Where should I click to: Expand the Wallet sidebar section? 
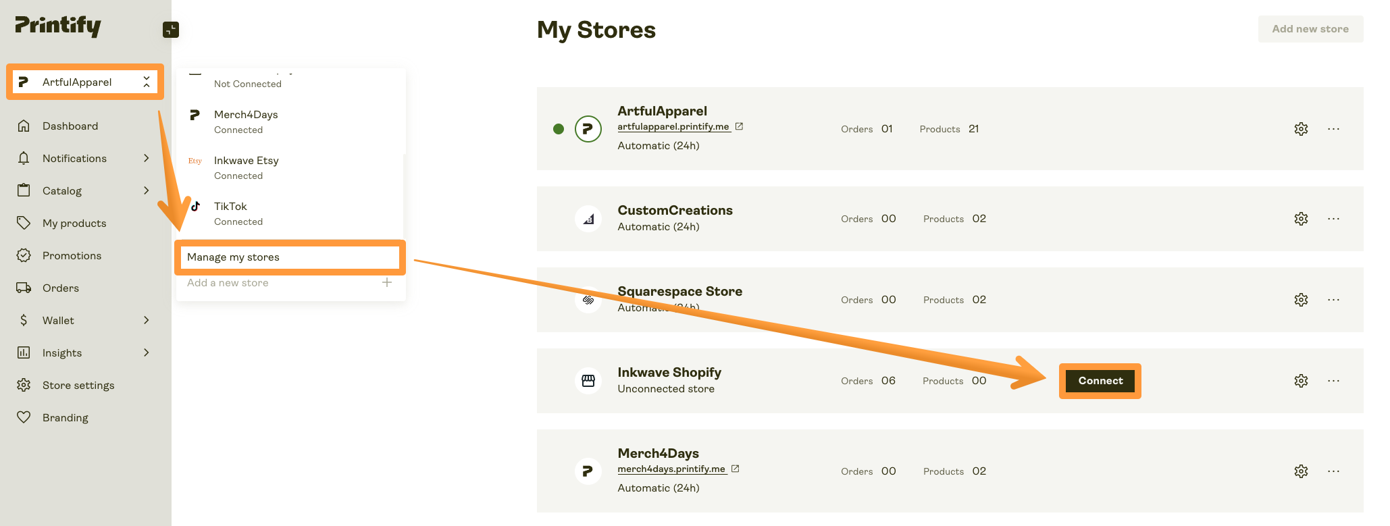click(x=147, y=320)
